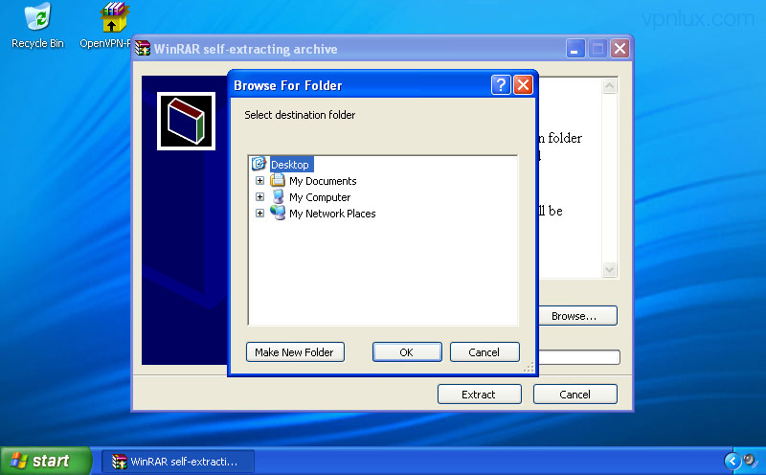Click WinRAR self-extracting taskbar button

[x=178, y=462]
